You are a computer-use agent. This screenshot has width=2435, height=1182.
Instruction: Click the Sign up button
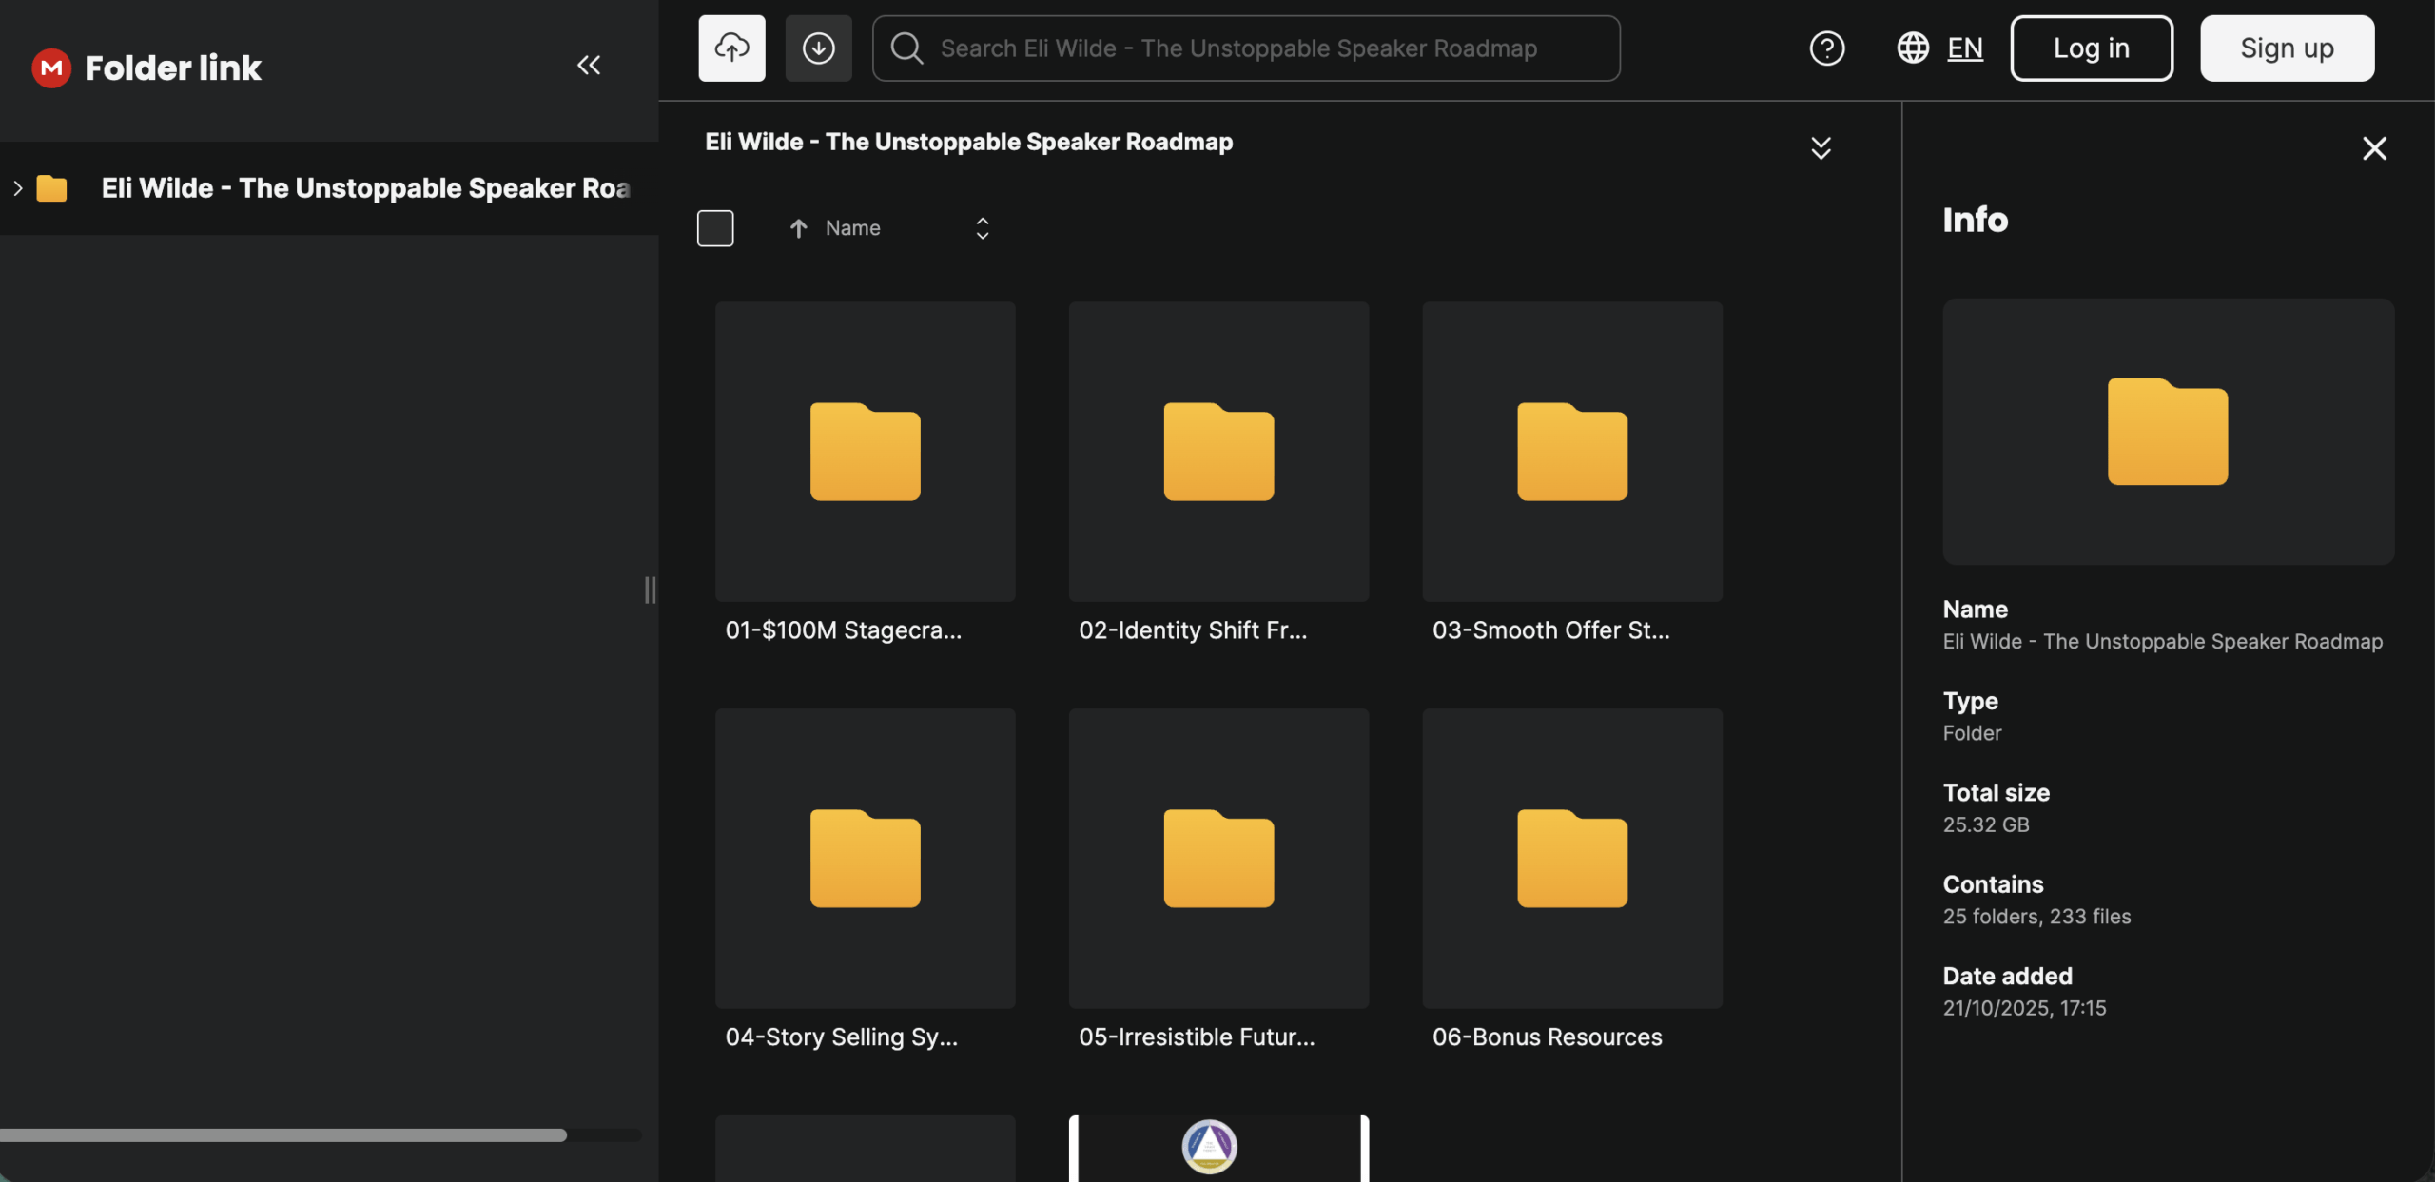[x=2287, y=48]
